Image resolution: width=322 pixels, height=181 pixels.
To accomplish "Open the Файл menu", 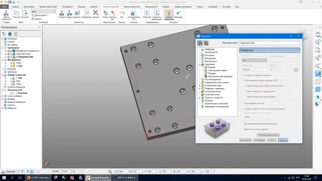I will pos(5,7).
